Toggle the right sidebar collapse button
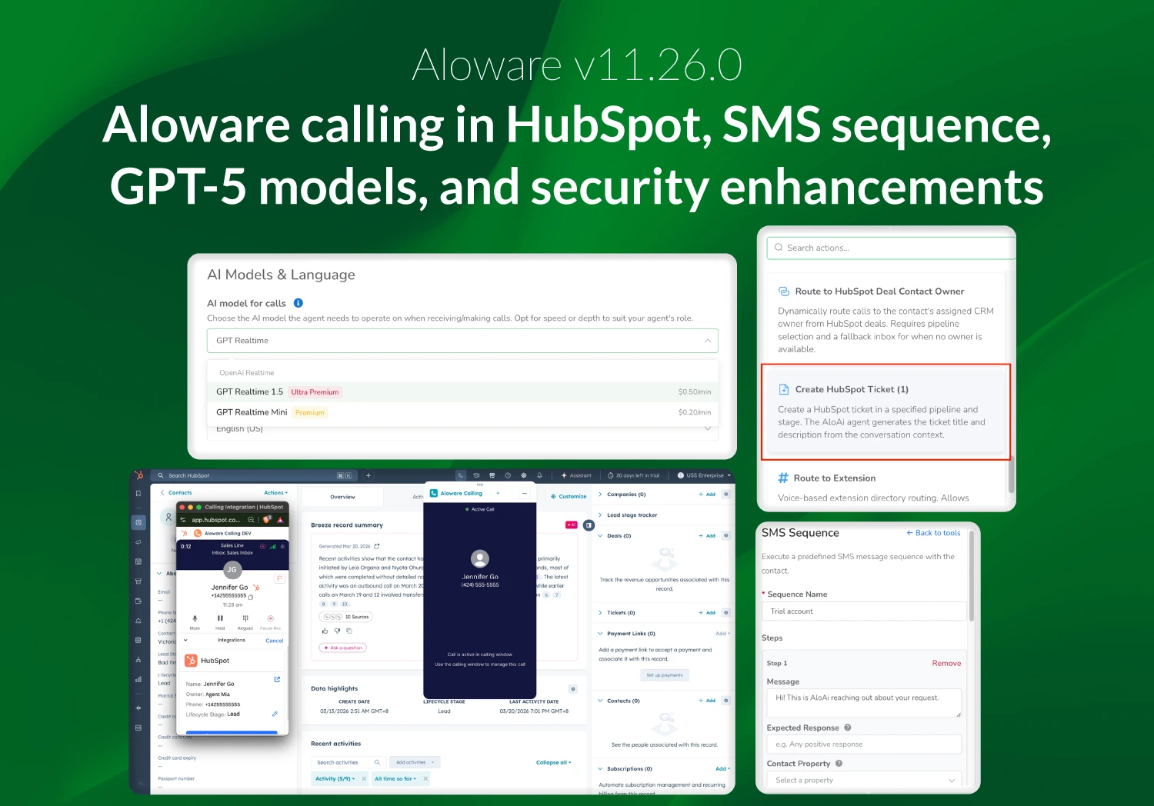The height and width of the screenshot is (806, 1154). pyautogui.click(x=589, y=525)
